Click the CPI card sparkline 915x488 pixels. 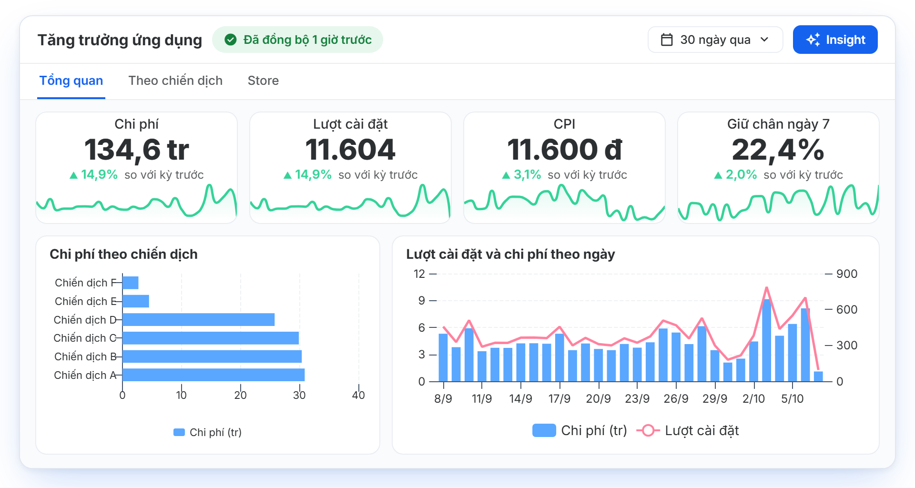pos(565,203)
